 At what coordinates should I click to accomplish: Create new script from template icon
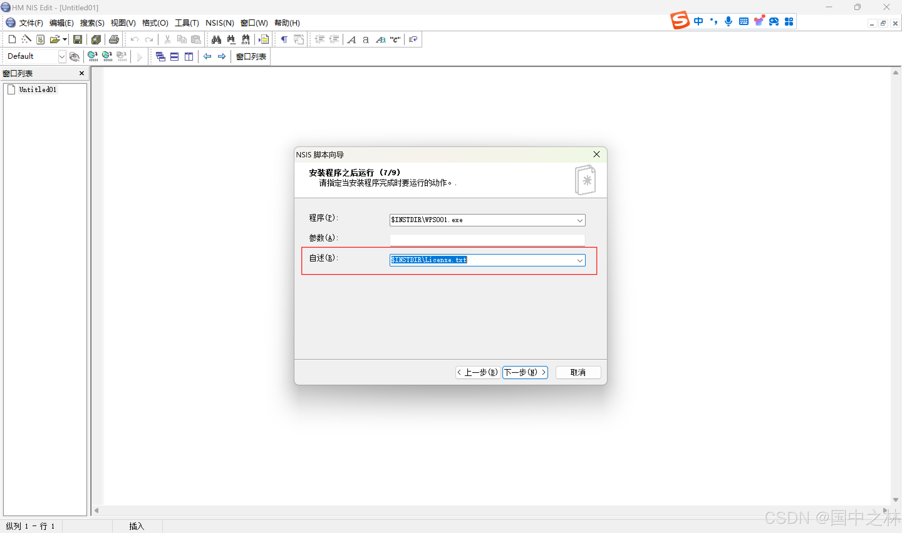point(40,39)
